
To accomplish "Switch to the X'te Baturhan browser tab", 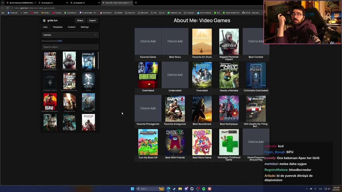I will [21, 3].
